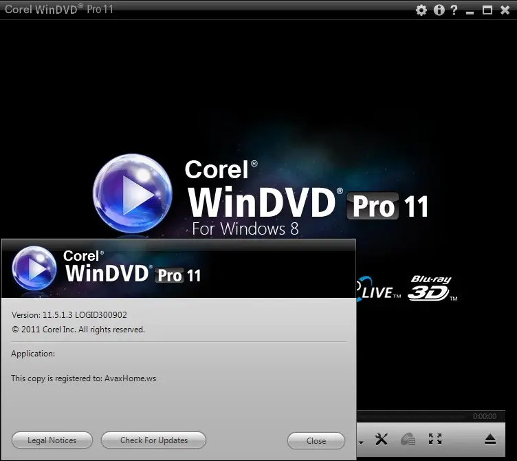Image resolution: width=517 pixels, height=461 pixels.
Task: Eject the disc with the eject icon
Action: (490, 439)
